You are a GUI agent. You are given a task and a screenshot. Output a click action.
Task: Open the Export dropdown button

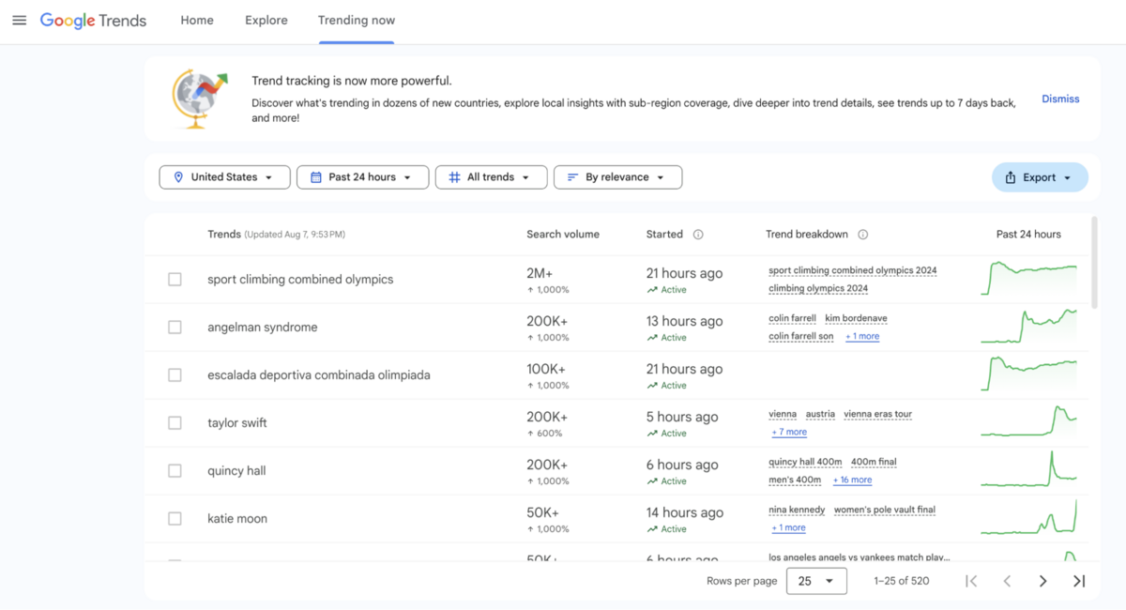[1040, 177]
